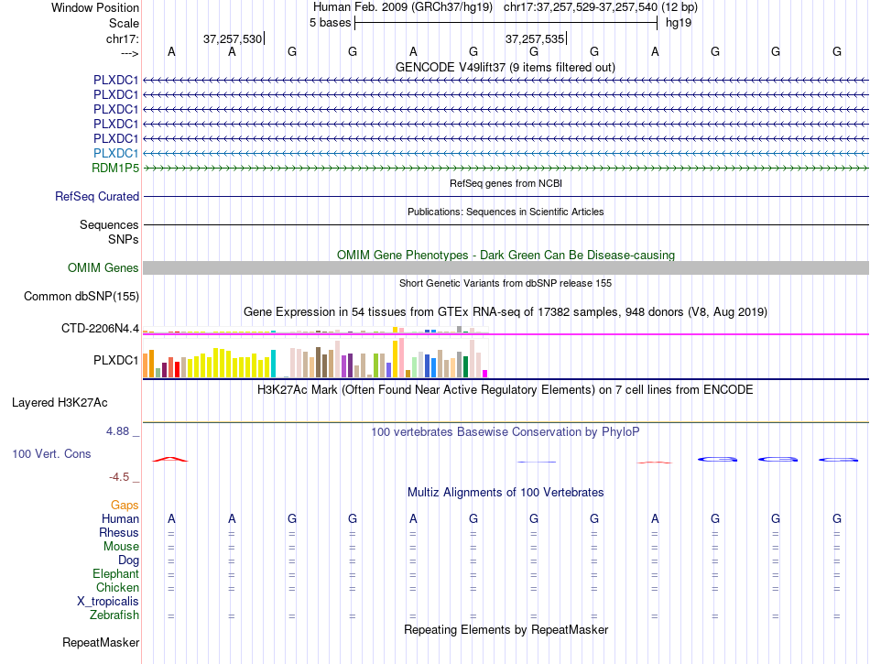Open the Multiz Alignments of 100 Vertebrates title
The image size is (870, 664).
(x=506, y=492)
